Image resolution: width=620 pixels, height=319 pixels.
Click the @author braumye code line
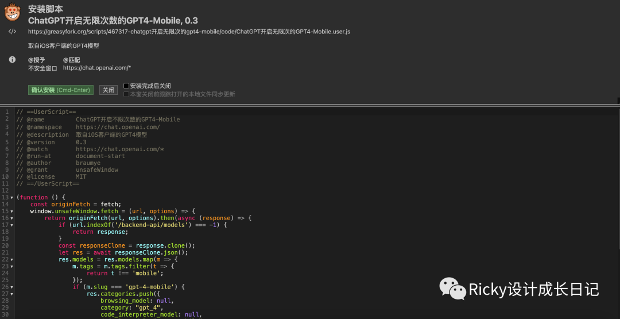(x=58, y=163)
